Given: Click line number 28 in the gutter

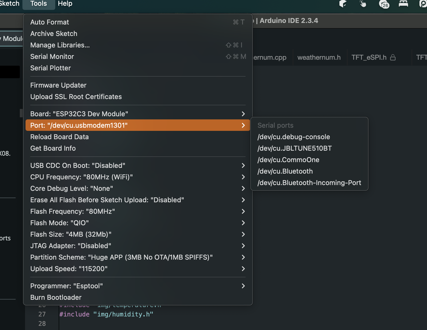Looking at the screenshot, I should (42, 324).
